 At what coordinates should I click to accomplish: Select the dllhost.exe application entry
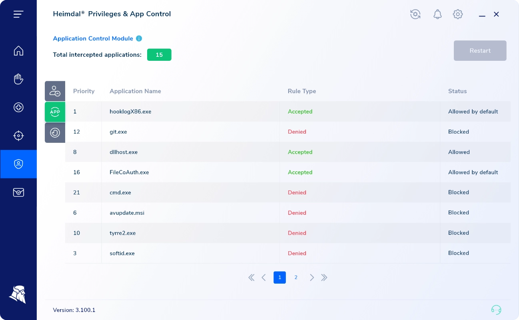tap(124, 152)
